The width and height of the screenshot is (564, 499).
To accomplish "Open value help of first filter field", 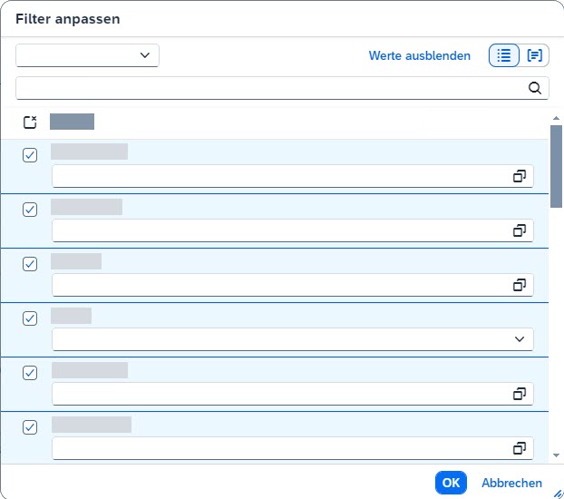I will [x=520, y=176].
